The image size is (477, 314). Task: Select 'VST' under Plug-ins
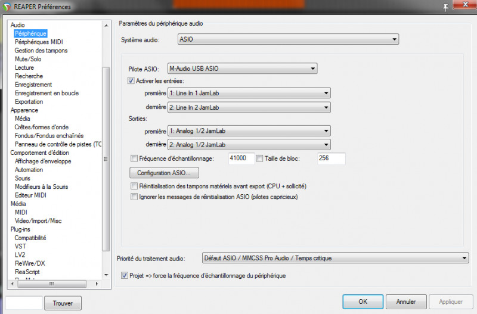click(x=20, y=246)
